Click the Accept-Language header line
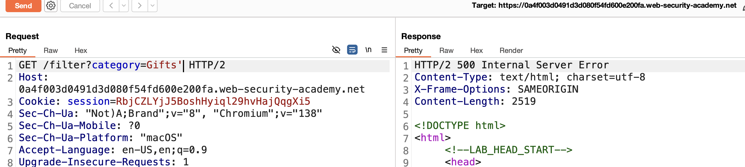 [x=113, y=150]
